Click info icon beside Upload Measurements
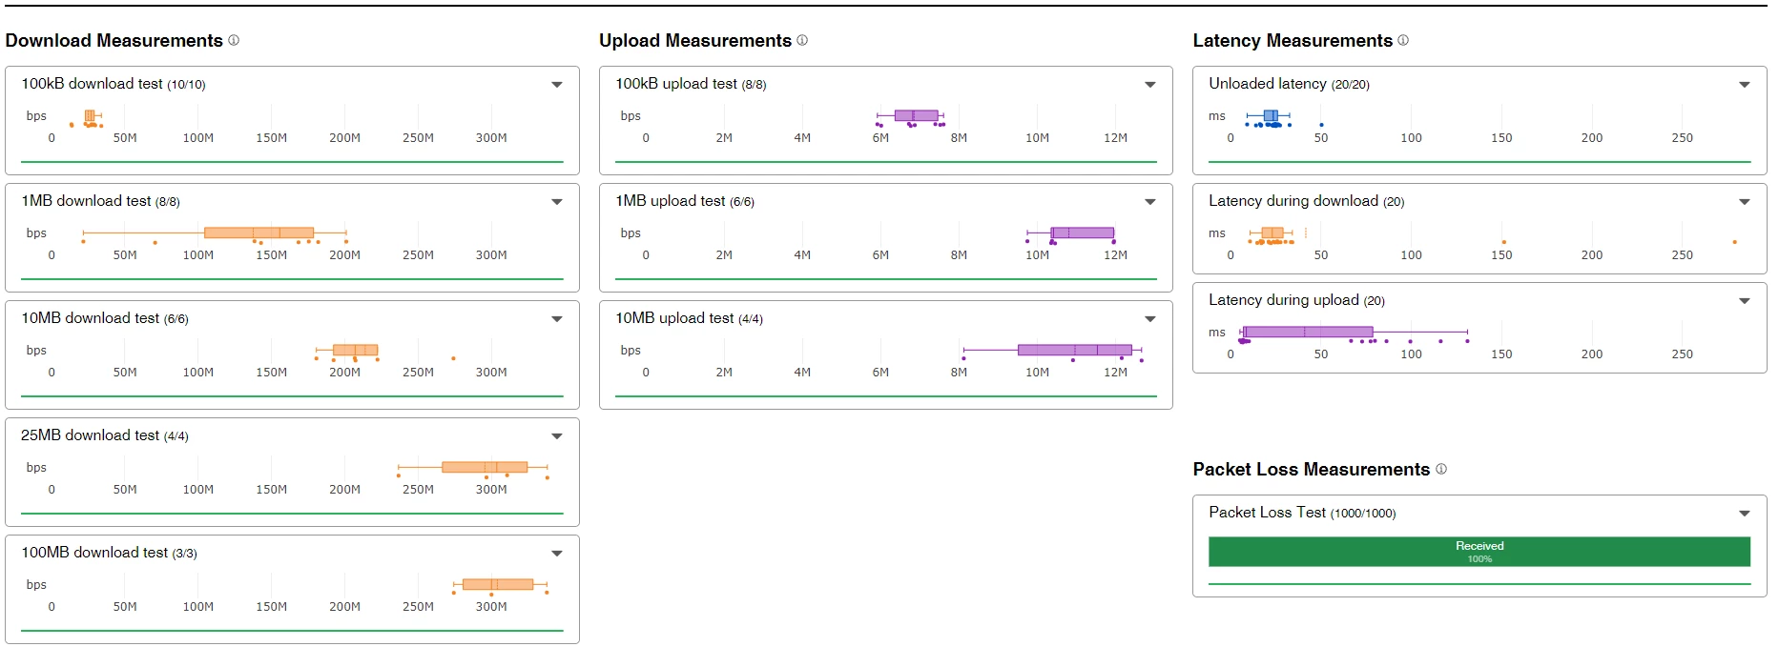The width and height of the screenshot is (1779, 667). pyautogui.click(x=802, y=40)
